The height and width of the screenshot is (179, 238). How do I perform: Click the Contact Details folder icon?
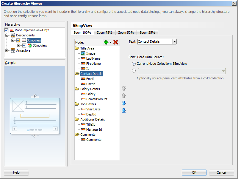[77, 74]
